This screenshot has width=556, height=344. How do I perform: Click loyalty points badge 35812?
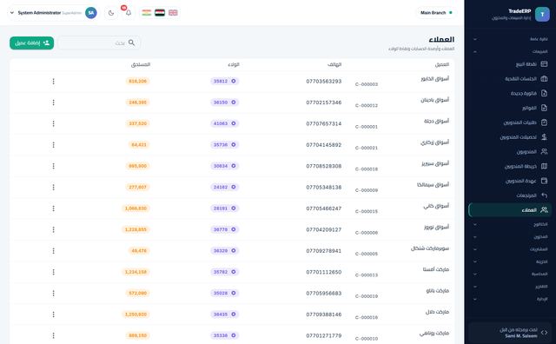click(x=225, y=81)
